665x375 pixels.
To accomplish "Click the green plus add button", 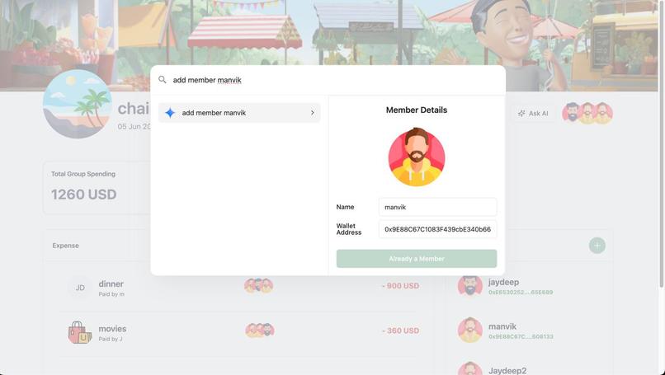I will tap(597, 246).
